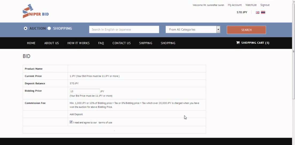
Task: Uncheck the terms of use agreement checkbox
Action: [71, 122]
